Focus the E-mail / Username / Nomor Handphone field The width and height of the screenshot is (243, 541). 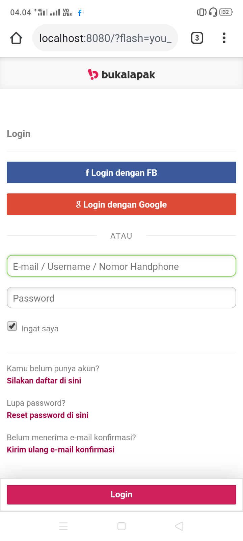click(x=122, y=266)
